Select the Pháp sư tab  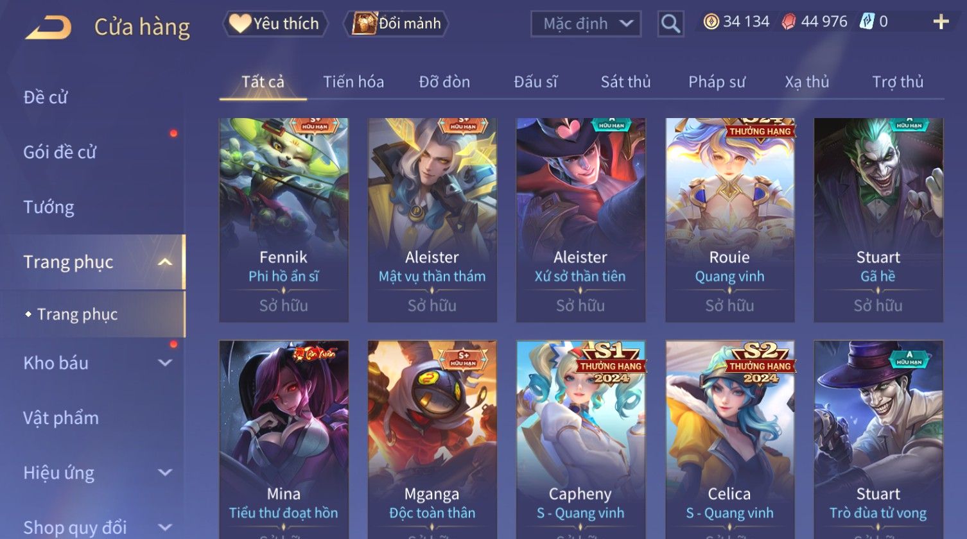tap(717, 82)
